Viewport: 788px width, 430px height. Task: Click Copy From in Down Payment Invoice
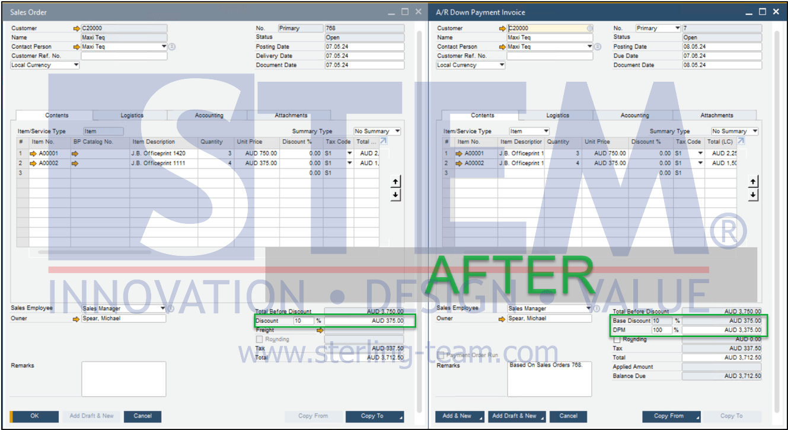(x=671, y=416)
